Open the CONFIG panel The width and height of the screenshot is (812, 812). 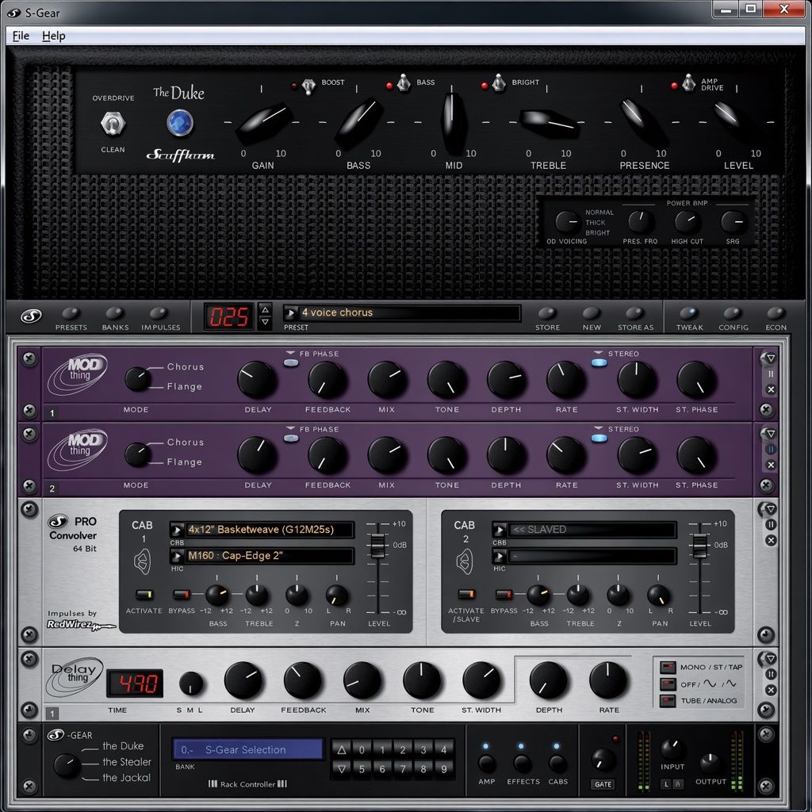(x=733, y=313)
